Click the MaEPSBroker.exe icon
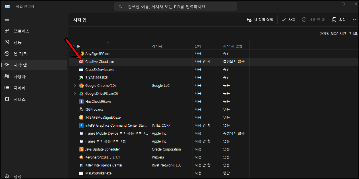The height and width of the screenshot is (179, 359). 81,173
